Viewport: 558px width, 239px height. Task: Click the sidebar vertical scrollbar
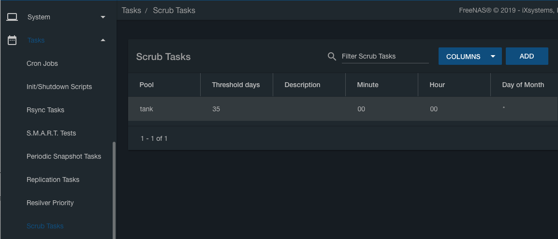pyautogui.click(x=114, y=189)
